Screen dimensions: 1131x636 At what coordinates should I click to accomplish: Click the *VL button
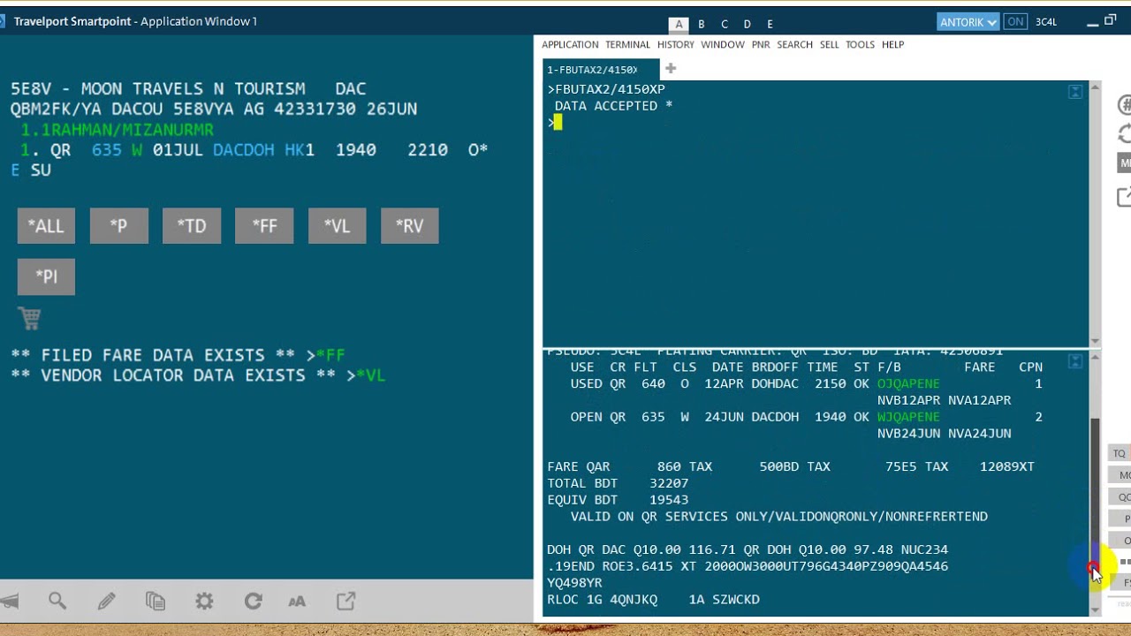click(x=337, y=226)
